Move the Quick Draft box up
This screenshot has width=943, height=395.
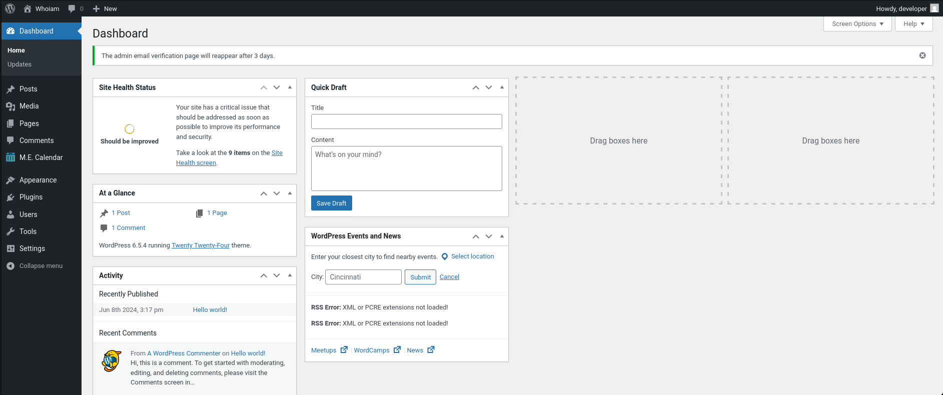coord(476,87)
